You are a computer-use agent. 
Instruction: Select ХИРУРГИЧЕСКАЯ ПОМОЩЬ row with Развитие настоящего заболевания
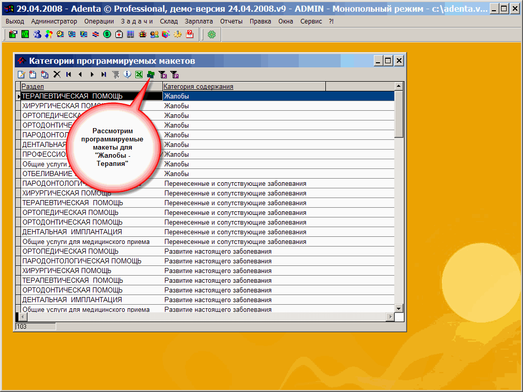pyautogui.click(x=66, y=271)
